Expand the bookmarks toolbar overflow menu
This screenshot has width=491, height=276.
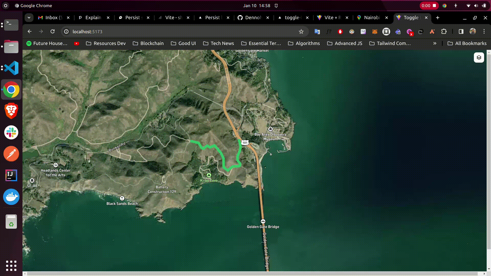[435, 43]
